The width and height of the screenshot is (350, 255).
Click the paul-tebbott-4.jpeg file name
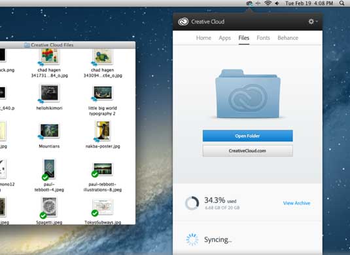point(49,187)
